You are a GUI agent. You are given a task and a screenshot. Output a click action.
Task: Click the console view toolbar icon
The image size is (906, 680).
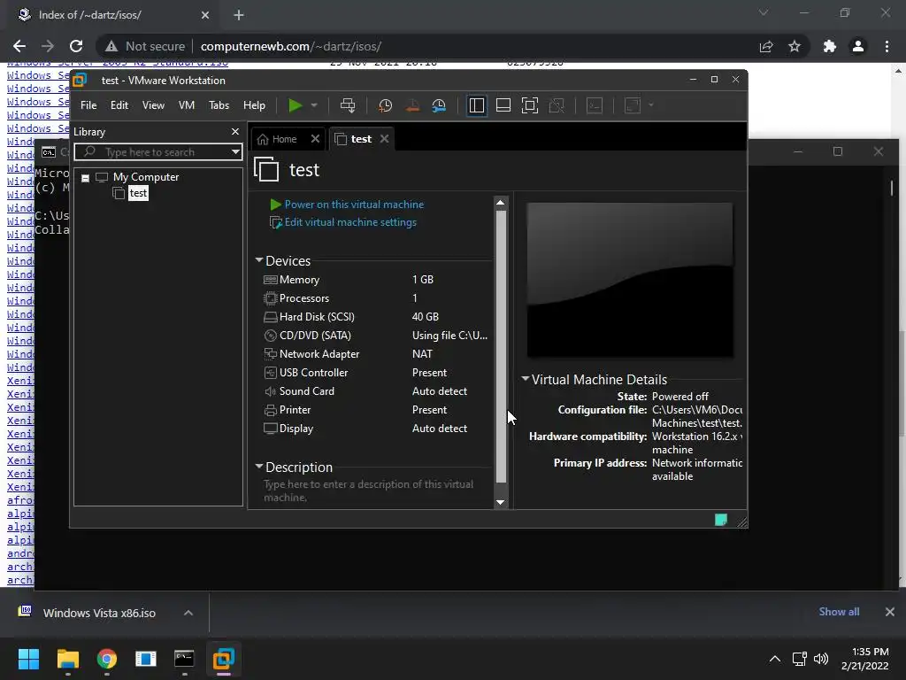pyautogui.click(x=595, y=105)
